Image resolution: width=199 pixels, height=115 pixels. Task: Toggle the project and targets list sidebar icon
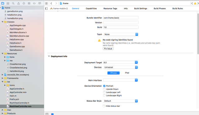coord(46,8)
